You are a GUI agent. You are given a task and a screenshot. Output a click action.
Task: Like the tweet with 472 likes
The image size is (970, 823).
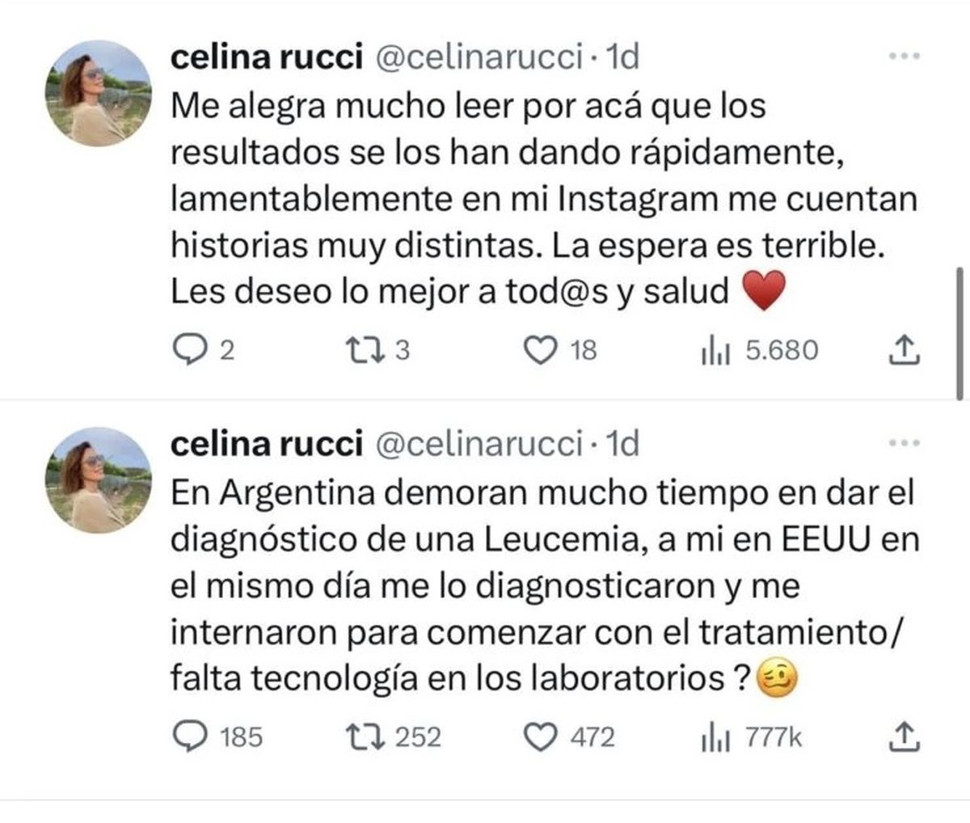point(541,736)
